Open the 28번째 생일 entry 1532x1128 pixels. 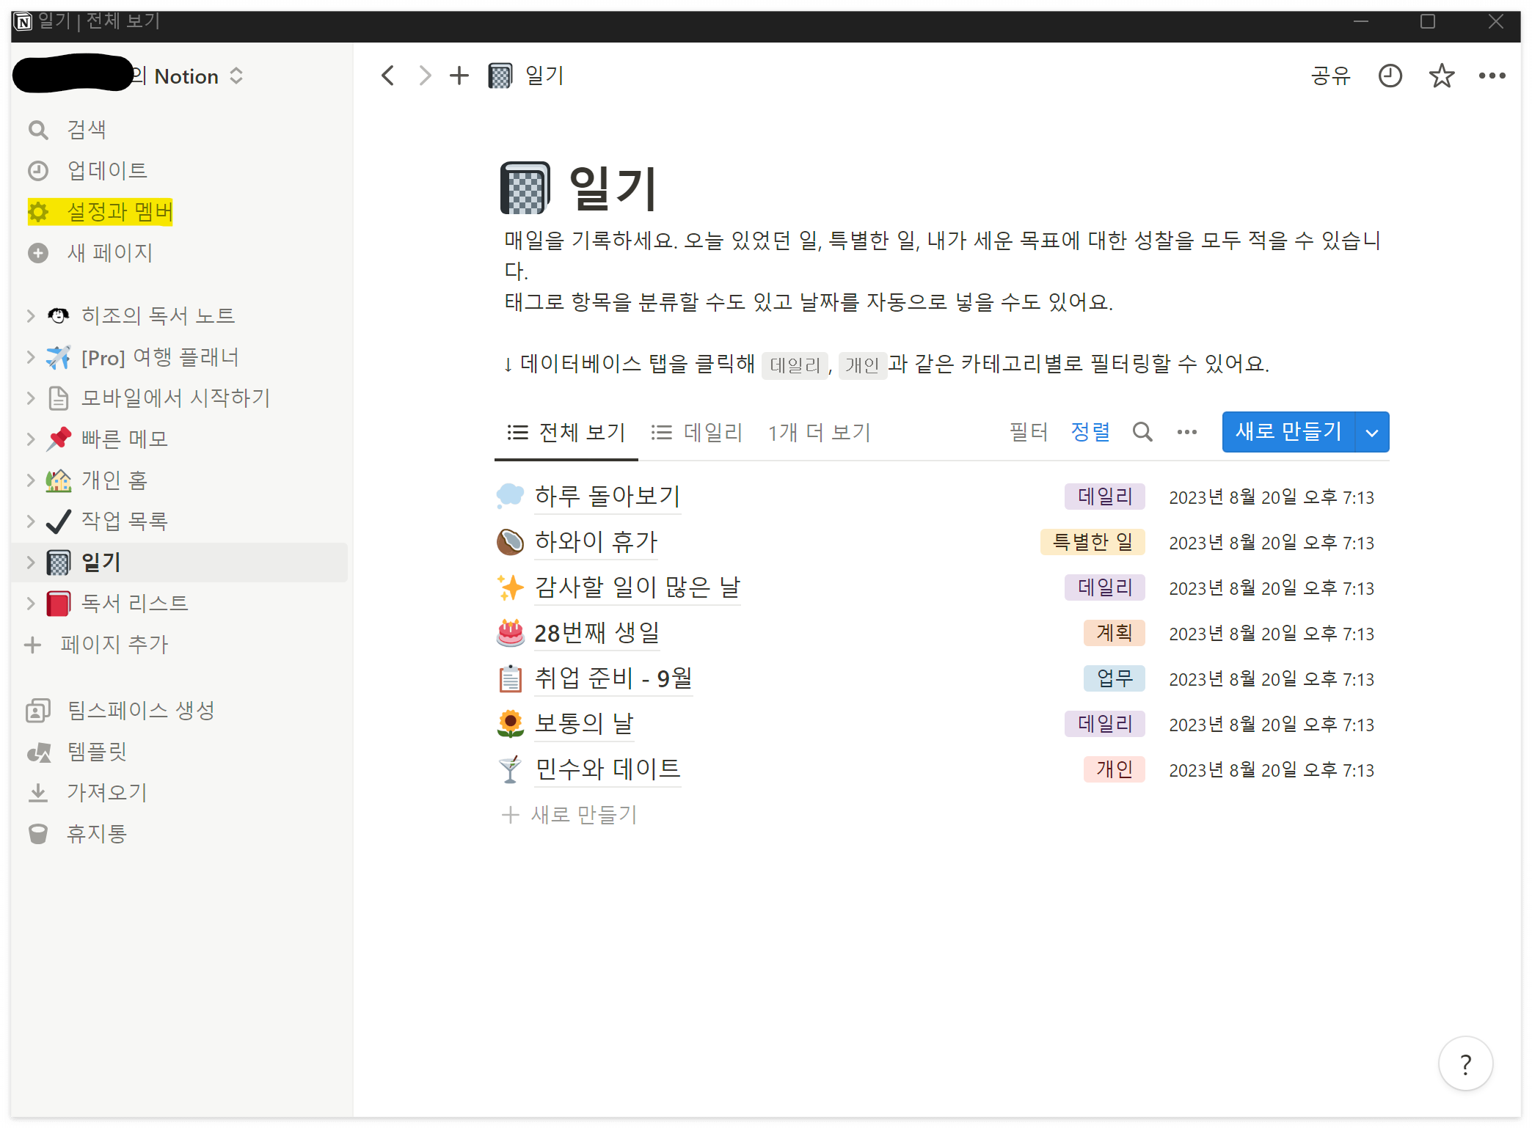[x=597, y=633]
